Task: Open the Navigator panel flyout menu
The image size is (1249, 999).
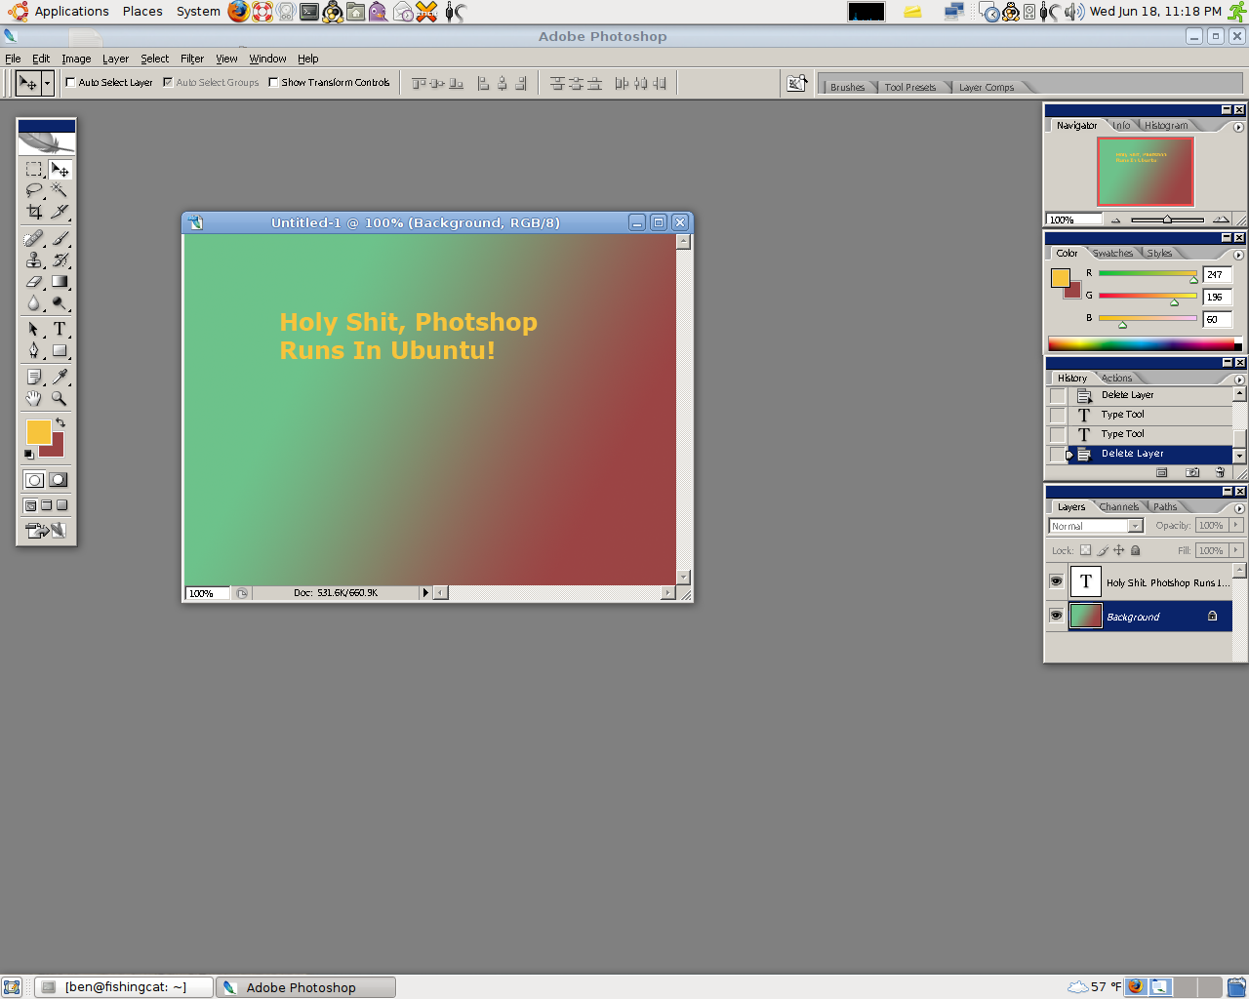Action: click(1238, 127)
